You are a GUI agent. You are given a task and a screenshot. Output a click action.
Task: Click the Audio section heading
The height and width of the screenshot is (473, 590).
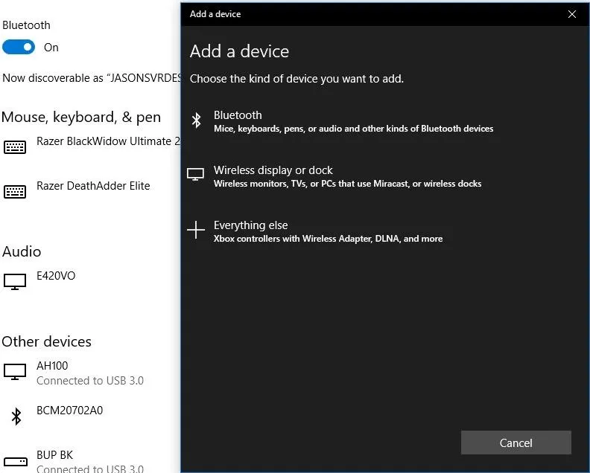(x=22, y=251)
